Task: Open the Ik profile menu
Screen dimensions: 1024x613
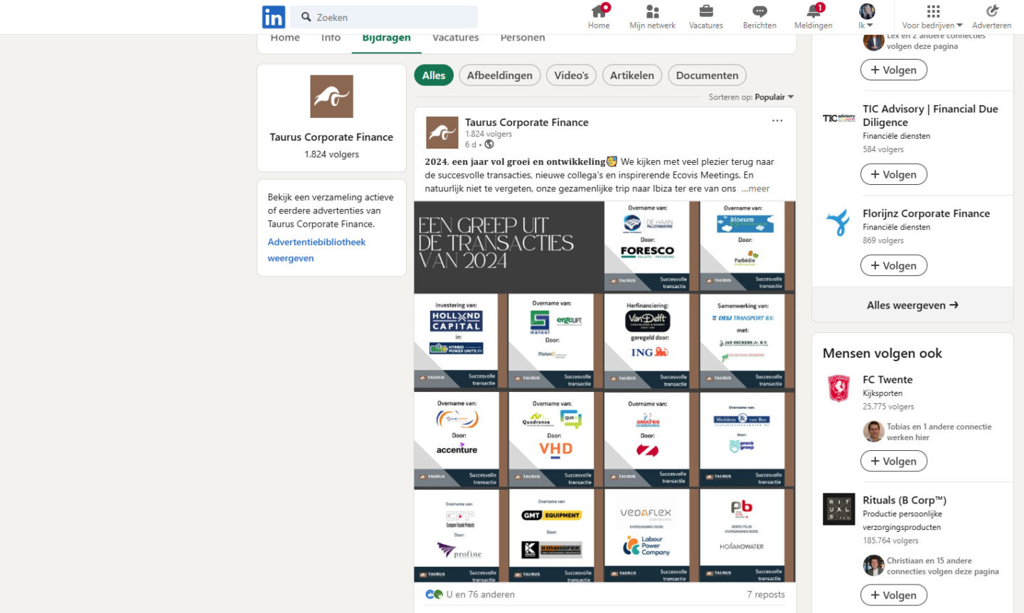Action: [x=866, y=17]
